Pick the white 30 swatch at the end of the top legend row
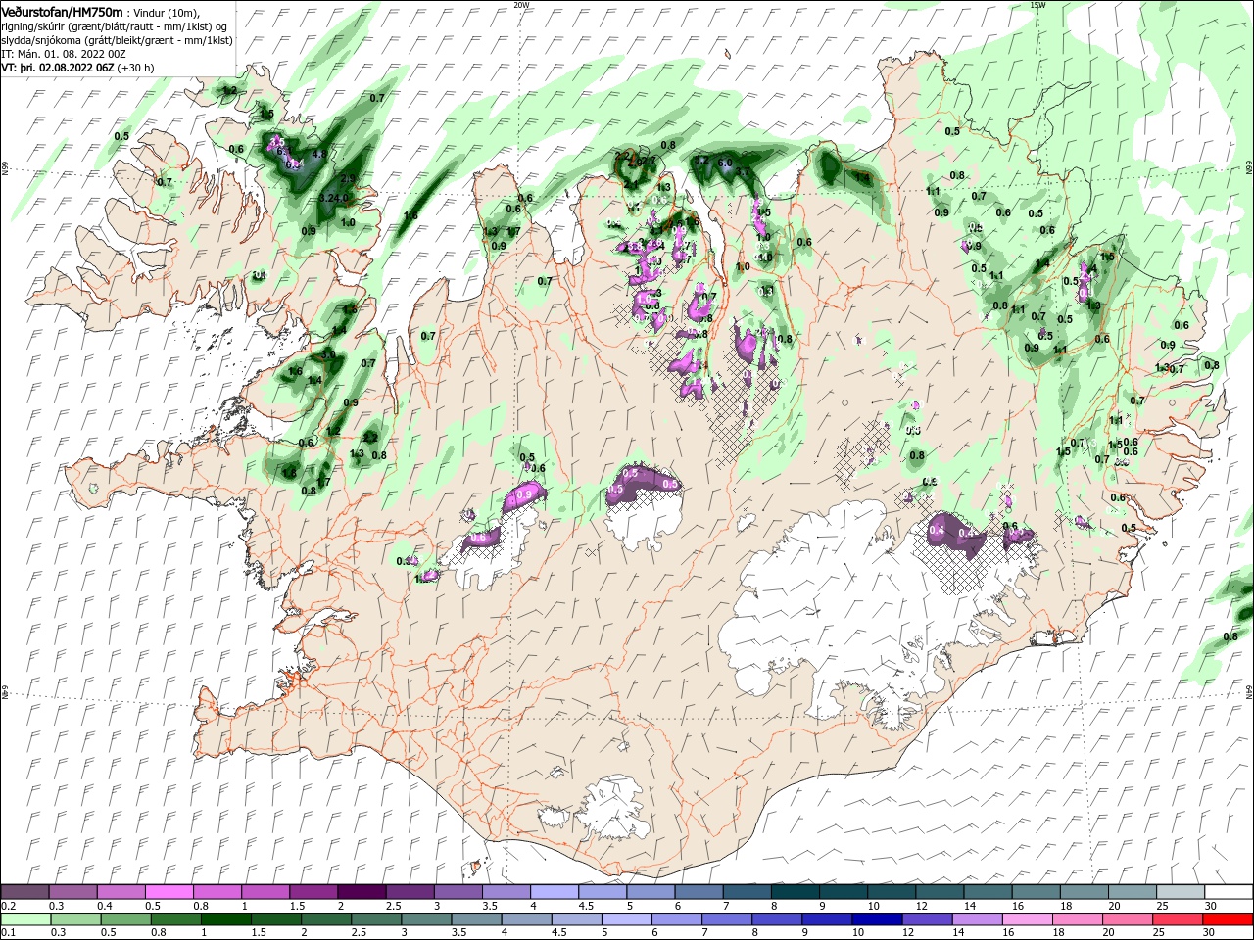Image resolution: width=1254 pixels, height=940 pixels. [1229, 892]
